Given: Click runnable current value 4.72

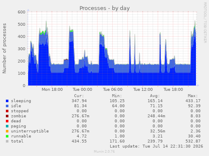Looking at the screenshot, I should pyautogui.click(x=82, y=136).
